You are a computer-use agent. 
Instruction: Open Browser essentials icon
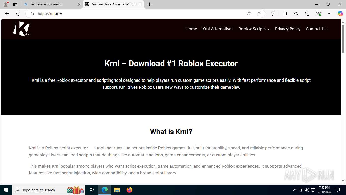(x=319, y=14)
